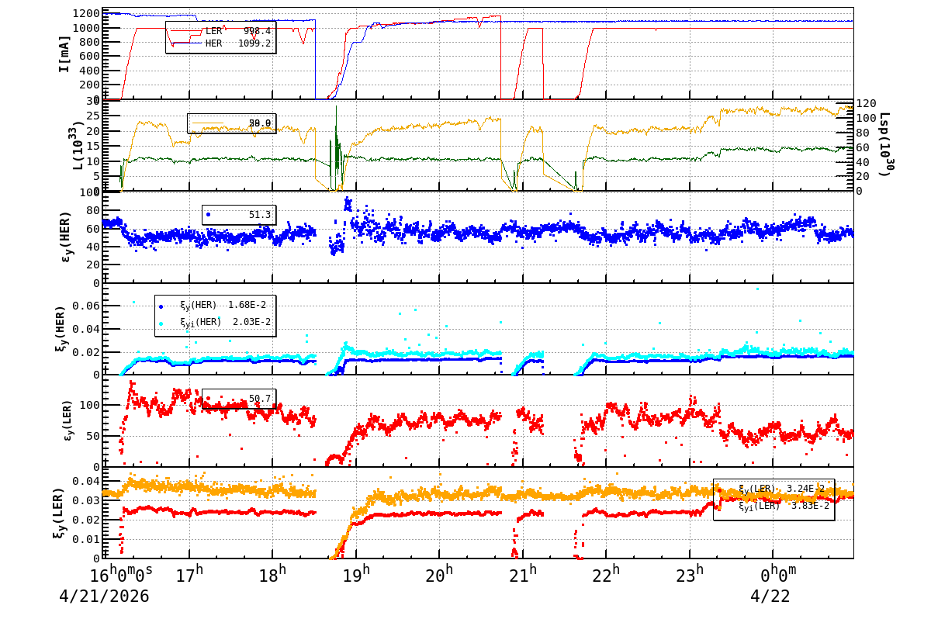Click the 50.7 legend value in emittance LER panel
Screen dimensions: 931x619
260,399
